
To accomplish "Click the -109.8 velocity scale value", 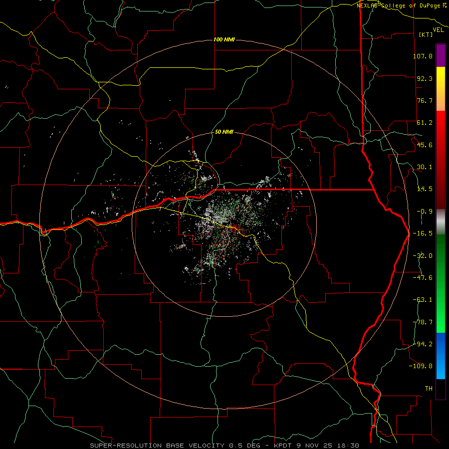I will [x=421, y=366].
